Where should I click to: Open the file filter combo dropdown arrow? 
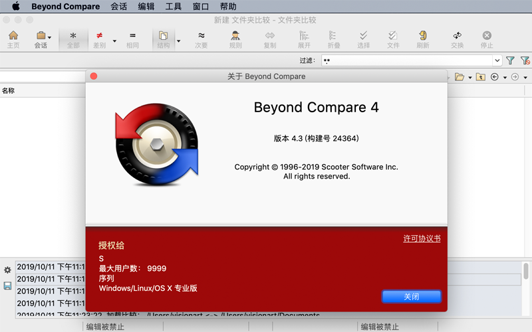click(x=497, y=60)
